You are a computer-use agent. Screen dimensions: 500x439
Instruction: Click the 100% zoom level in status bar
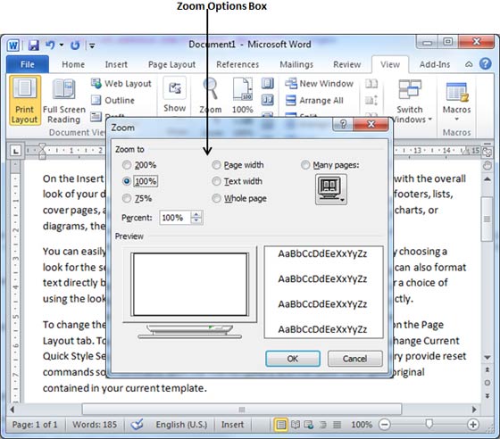click(362, 425)
